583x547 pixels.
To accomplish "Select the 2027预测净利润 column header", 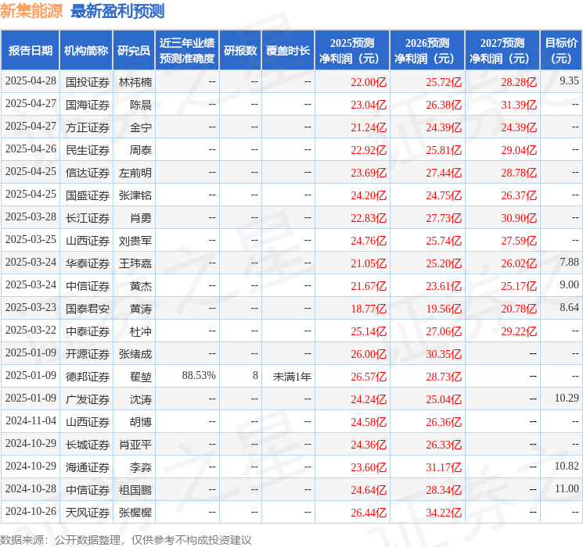I will pos(502,51).
